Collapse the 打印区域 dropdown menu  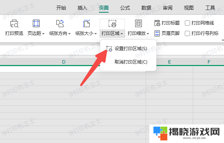(122, 34)
